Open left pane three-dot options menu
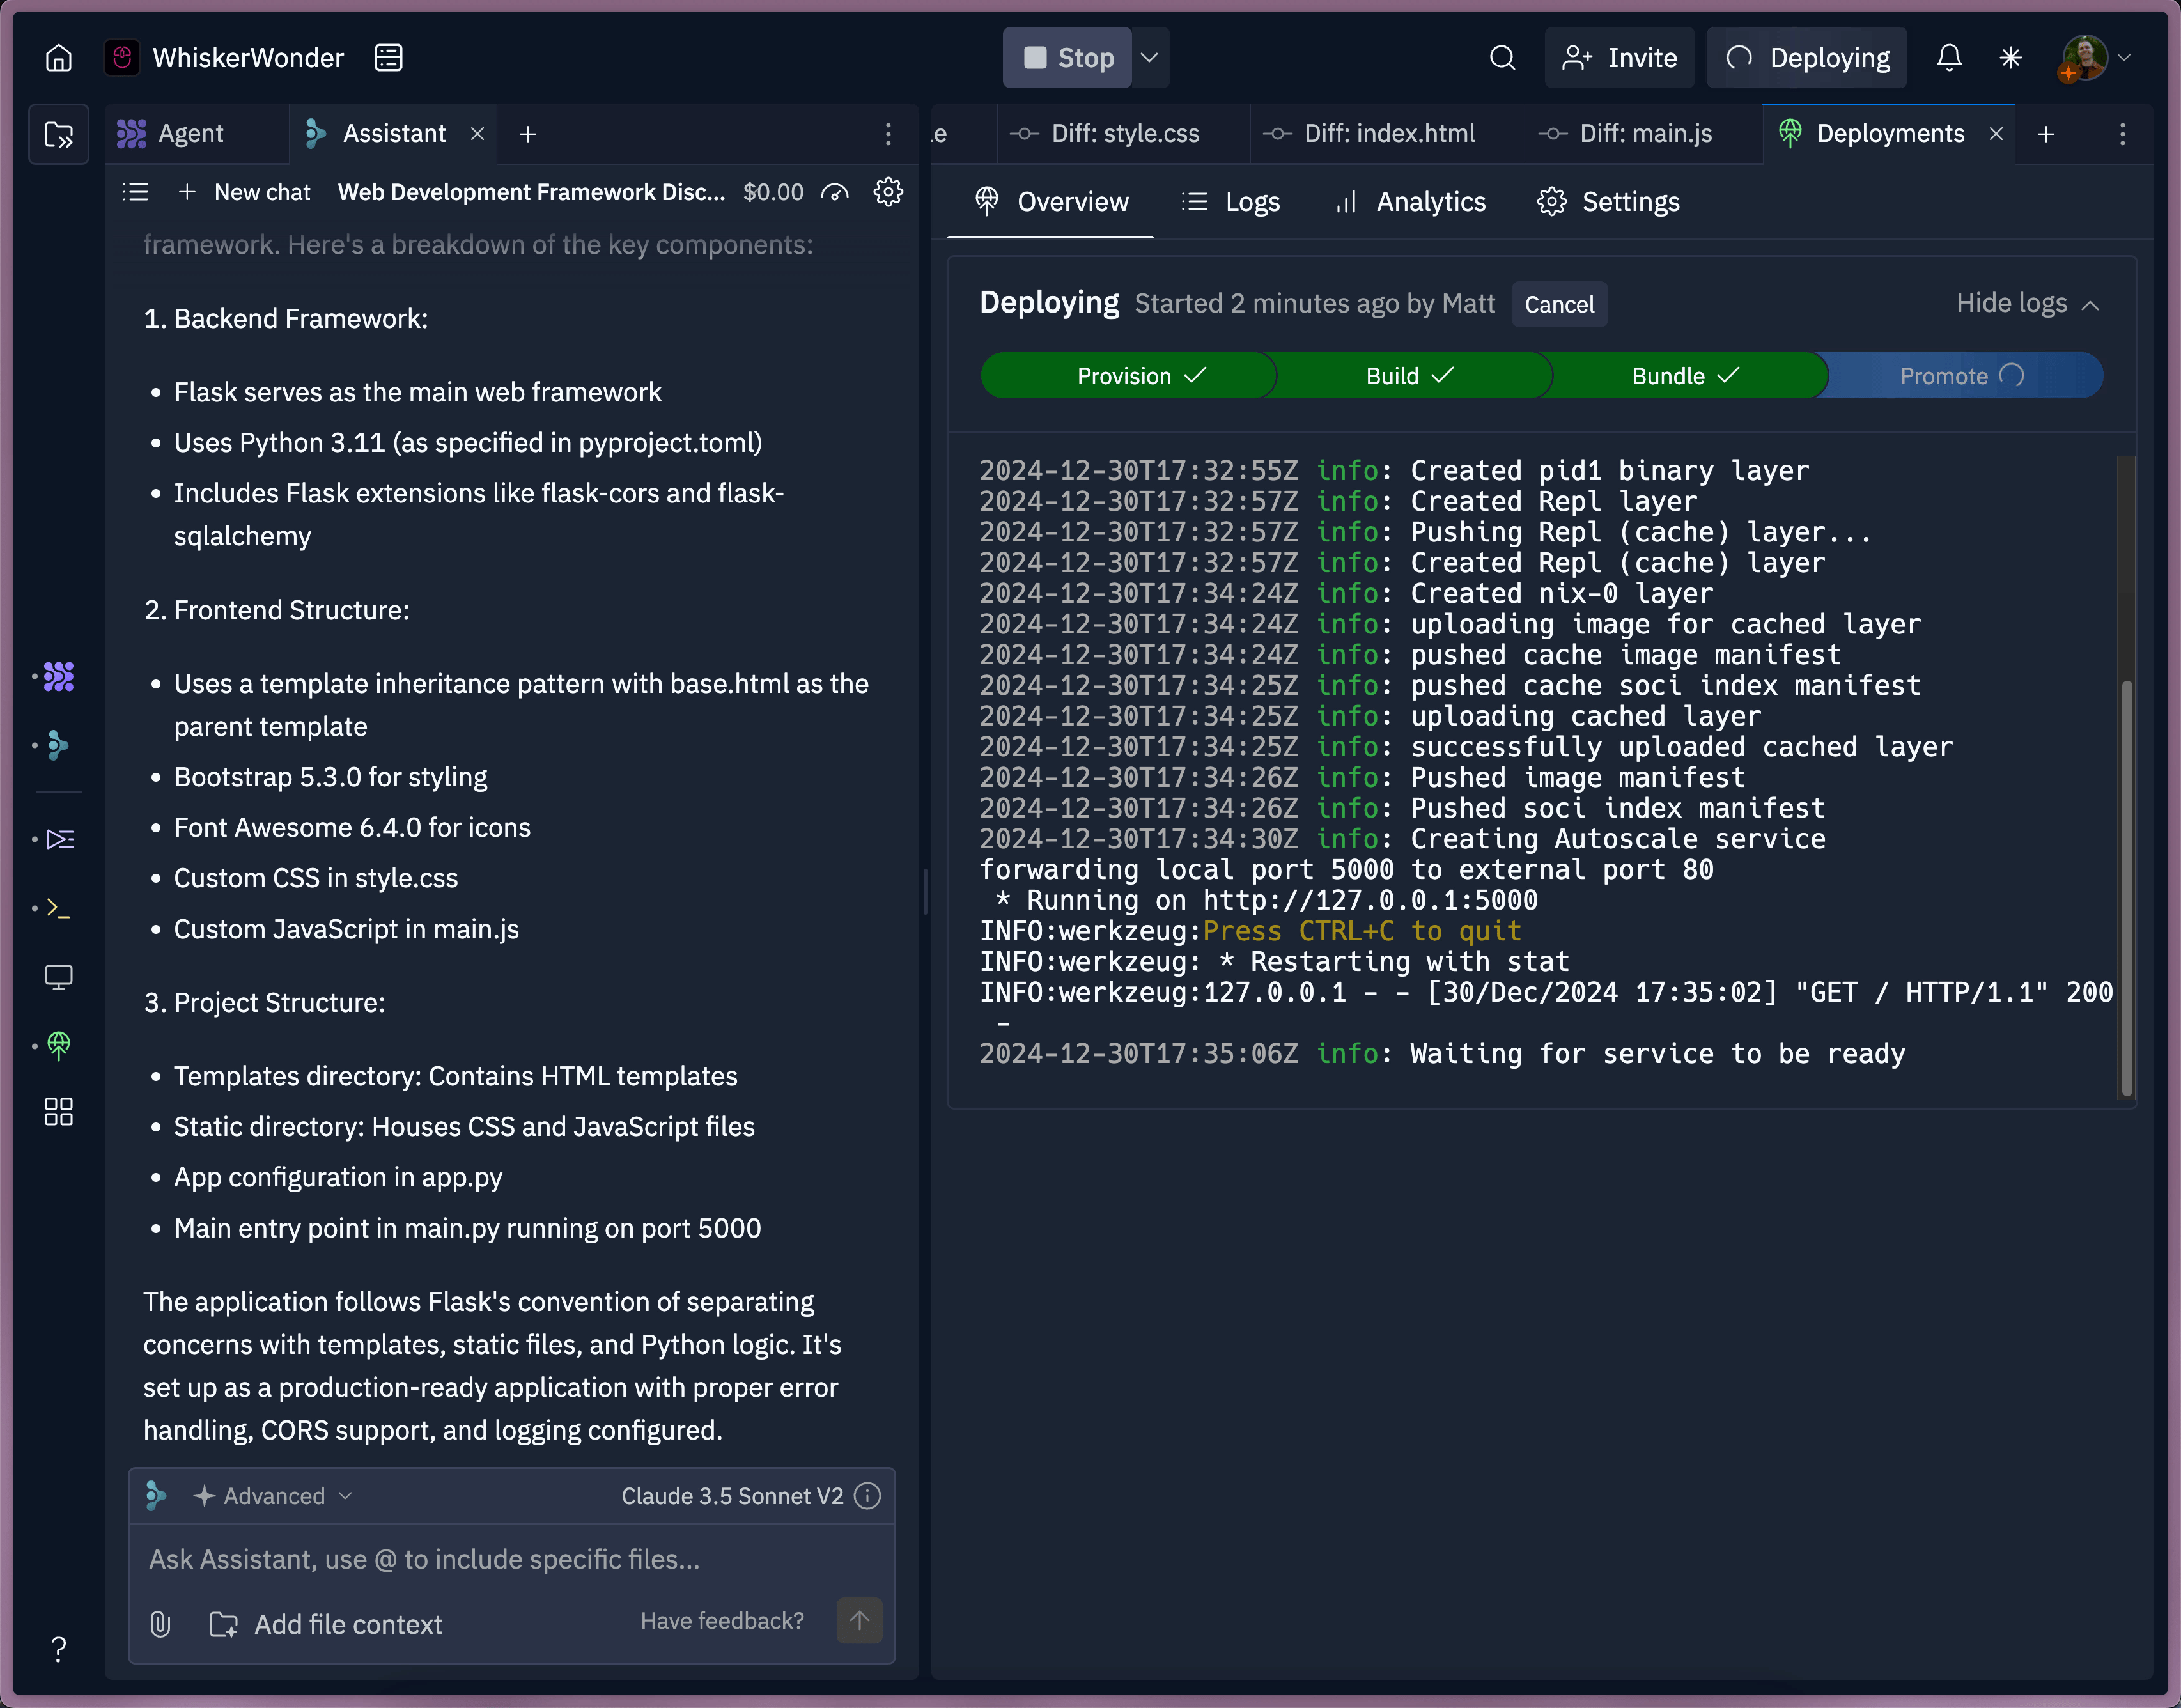 click(888, 134)
